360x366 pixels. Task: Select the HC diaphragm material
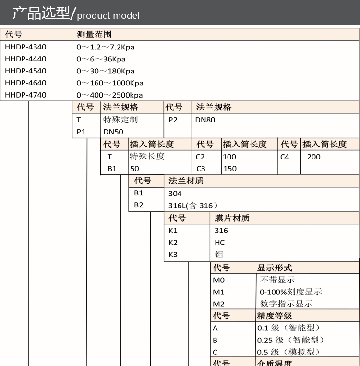219,243
